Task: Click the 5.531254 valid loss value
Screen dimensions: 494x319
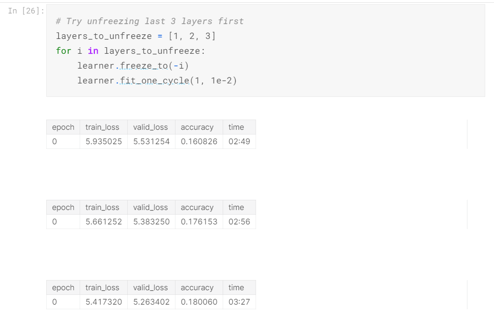Action: tap(151, 141)
